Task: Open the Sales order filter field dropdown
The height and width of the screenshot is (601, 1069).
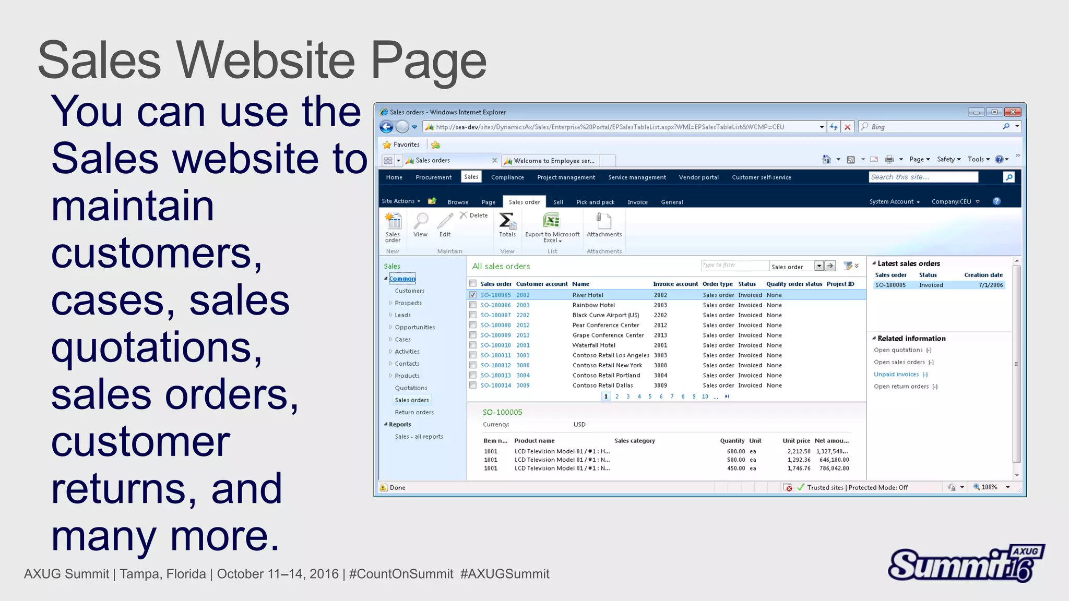Action: pyautogui.click(x=819, y=267)
